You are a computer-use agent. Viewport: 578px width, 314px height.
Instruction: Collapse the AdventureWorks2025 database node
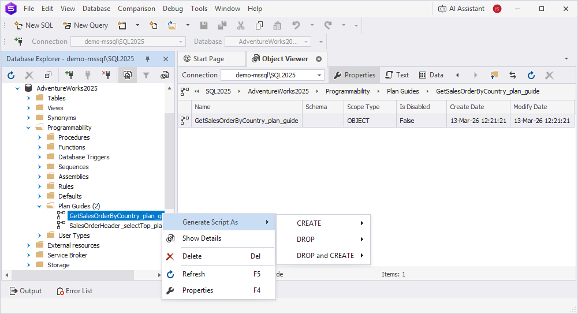click(17, 88)
